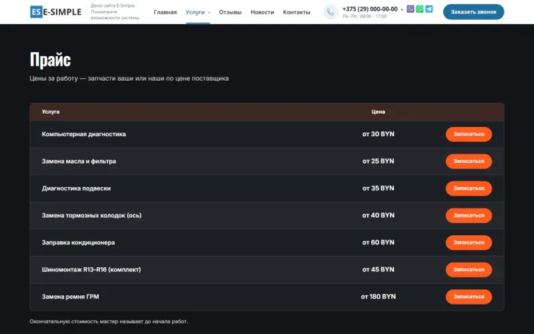Book Диагностика подвески via Записаться

click(469, 188)
